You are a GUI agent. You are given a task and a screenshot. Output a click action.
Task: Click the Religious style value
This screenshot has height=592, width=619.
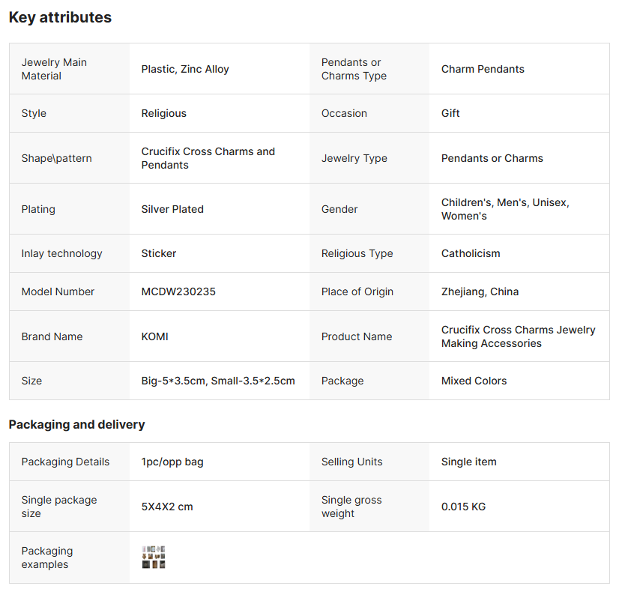click(164, 113)
